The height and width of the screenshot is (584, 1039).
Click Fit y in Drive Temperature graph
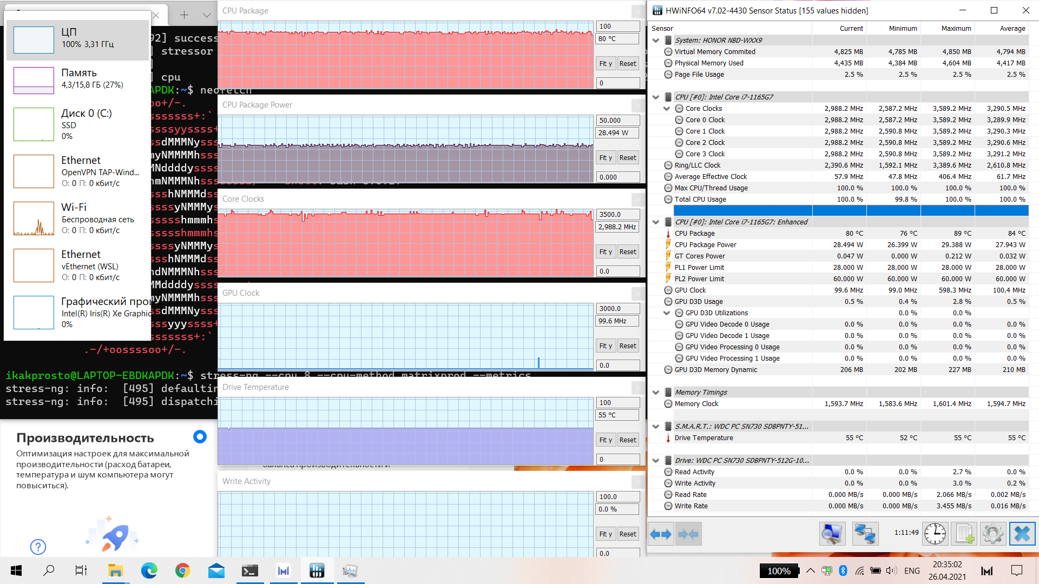point(606,440)
